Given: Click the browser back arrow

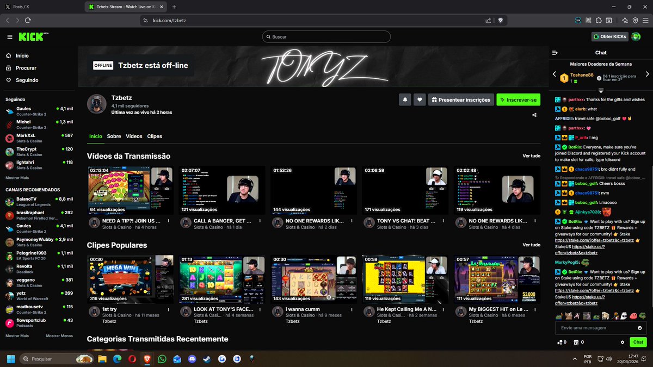Looking at the screenshot, I should coord(7,20).
